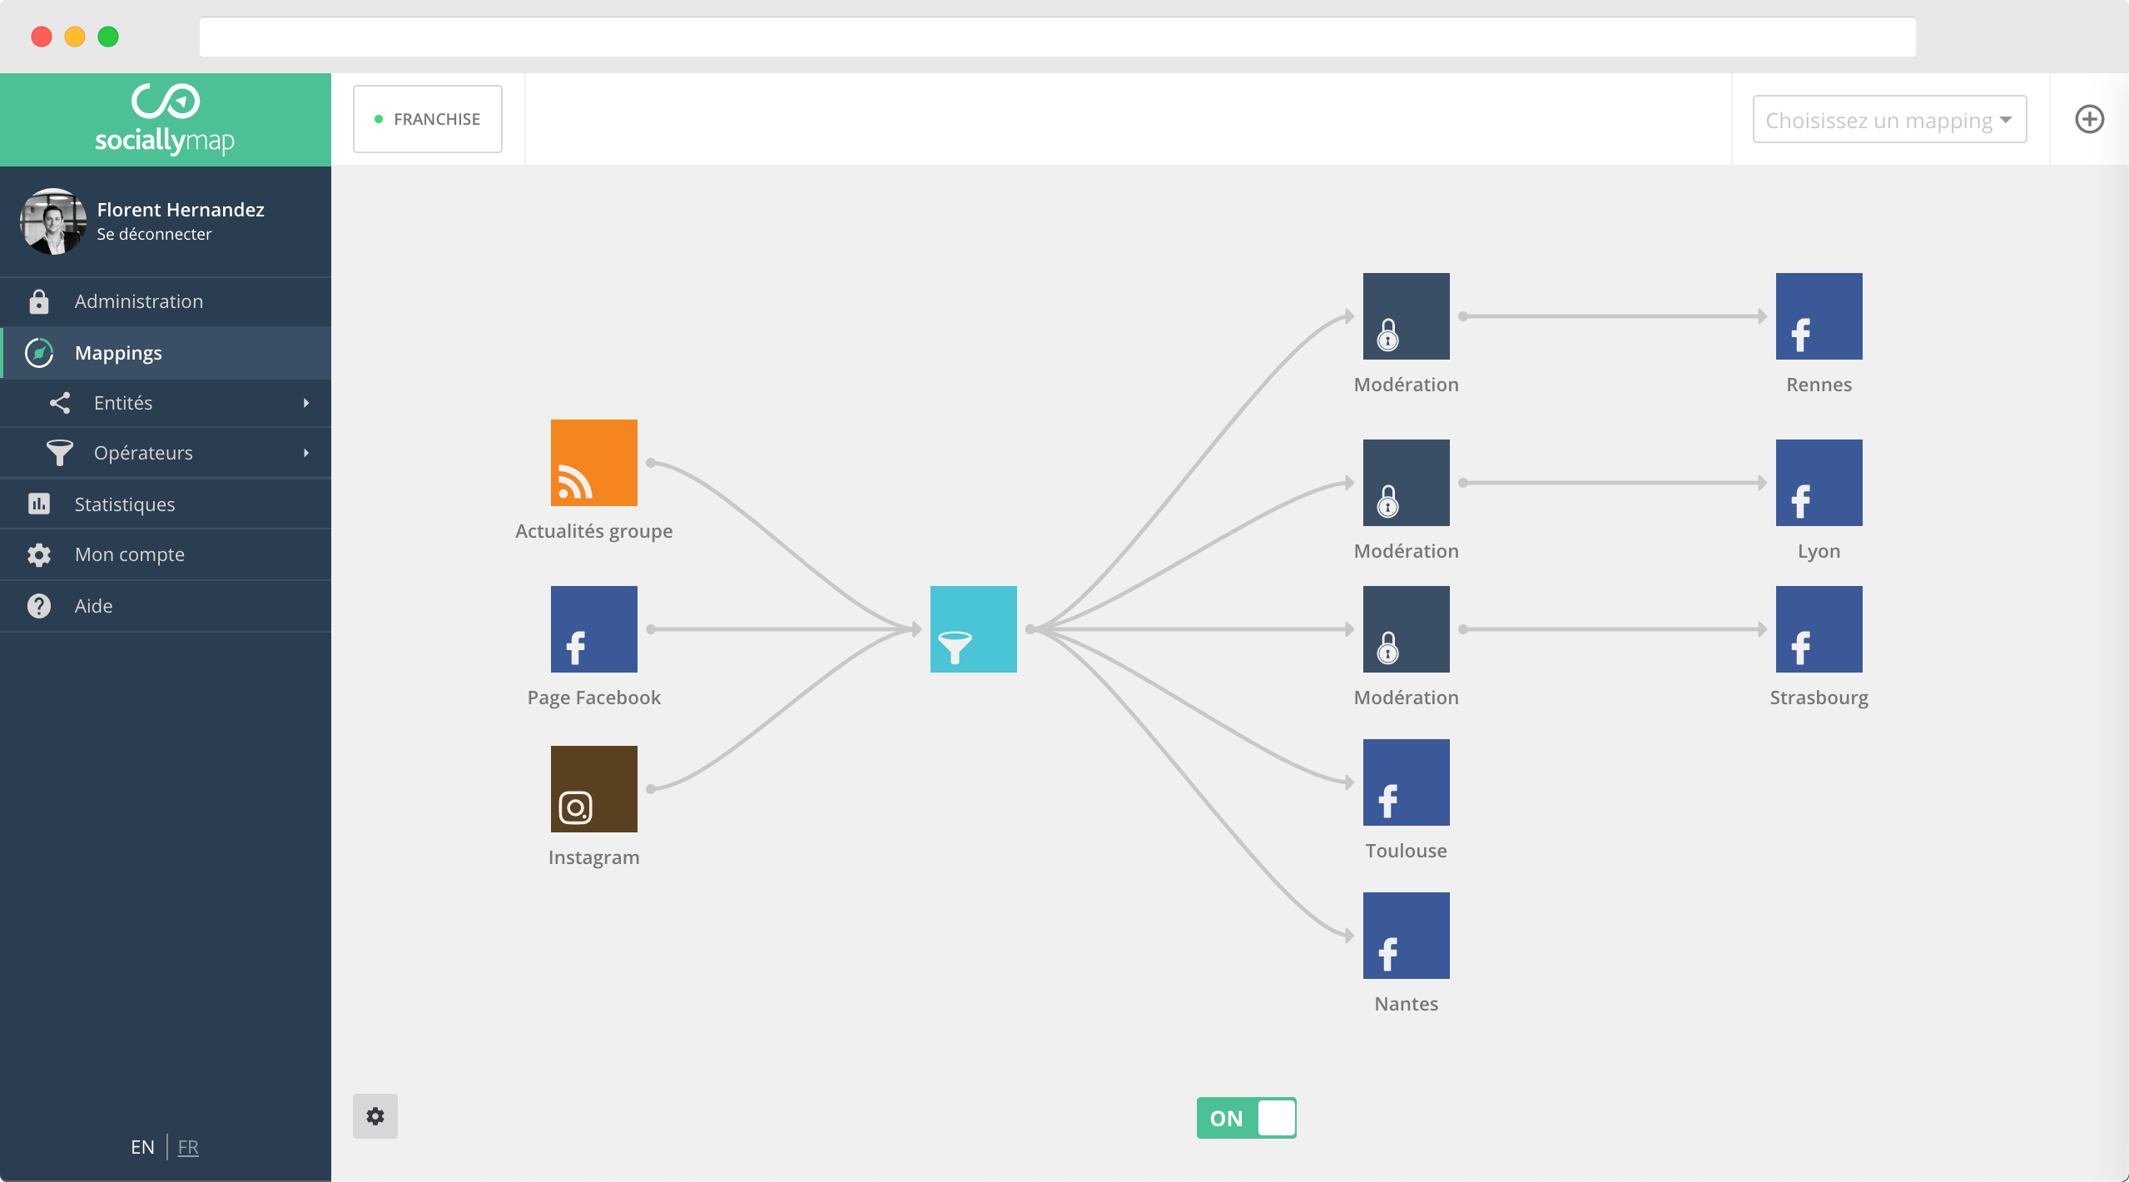Select the Rennes Facebook node
This screenshot has width=2129, height=1182.
(1819, 316)
